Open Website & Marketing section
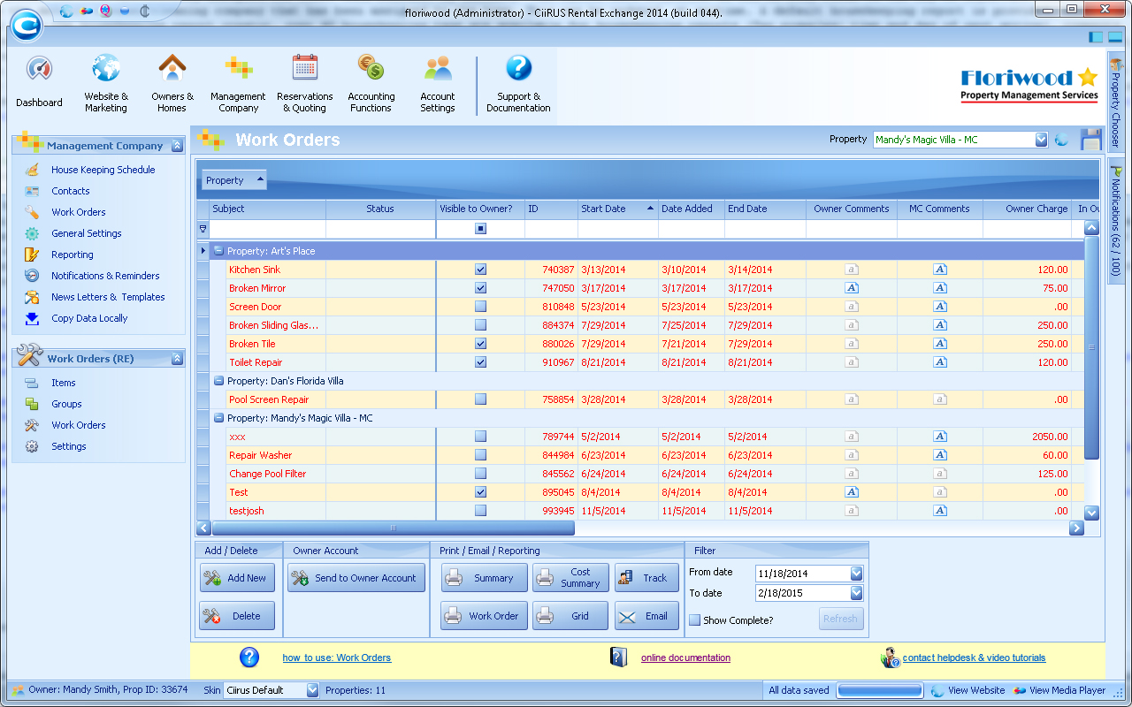Viewport: 1132px width, 707px height. (x=106, y=82)
